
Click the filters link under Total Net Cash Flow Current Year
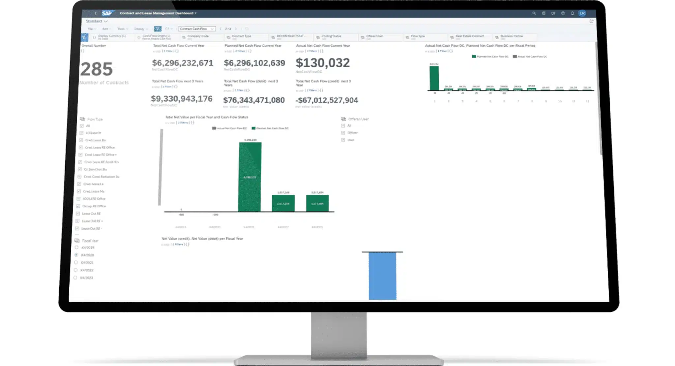click(x=168, y=51)
